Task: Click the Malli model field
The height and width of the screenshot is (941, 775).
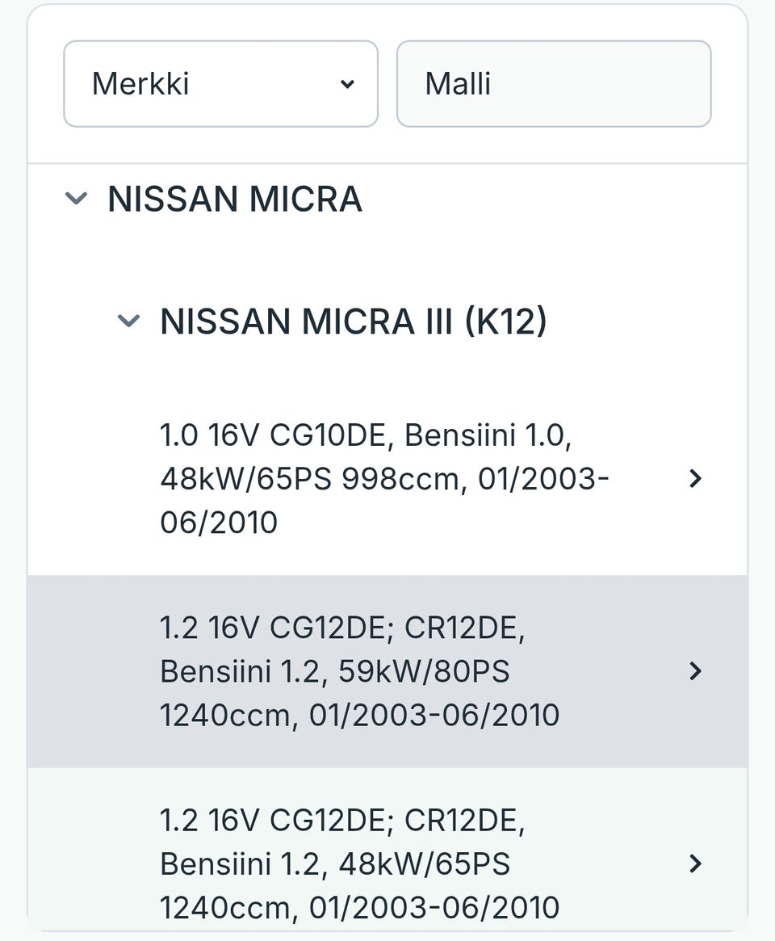Action: [554, 84]
